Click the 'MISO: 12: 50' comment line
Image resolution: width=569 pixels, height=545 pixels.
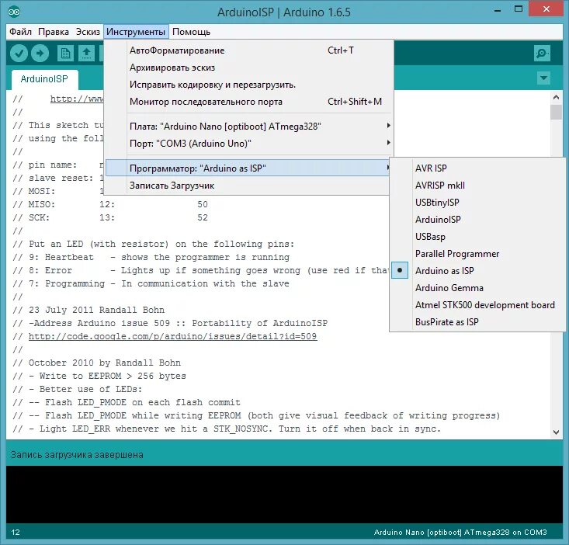(110, 204)
